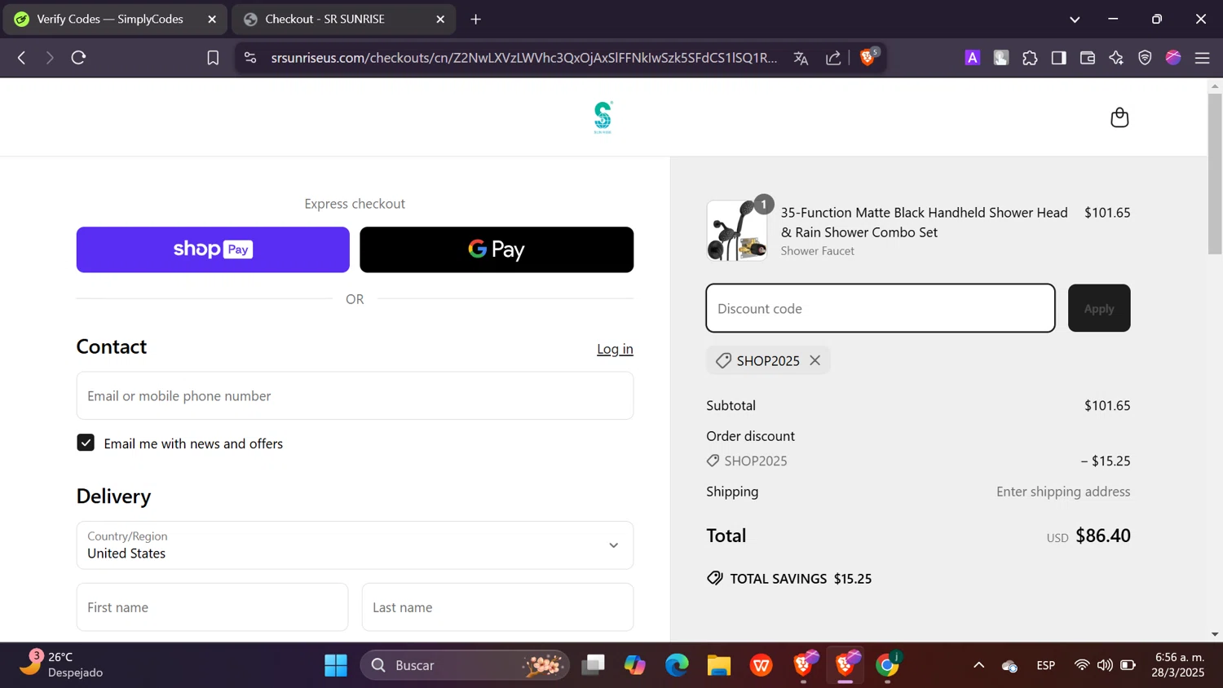
Task: Click the Log in link
Action: (615, 349)
